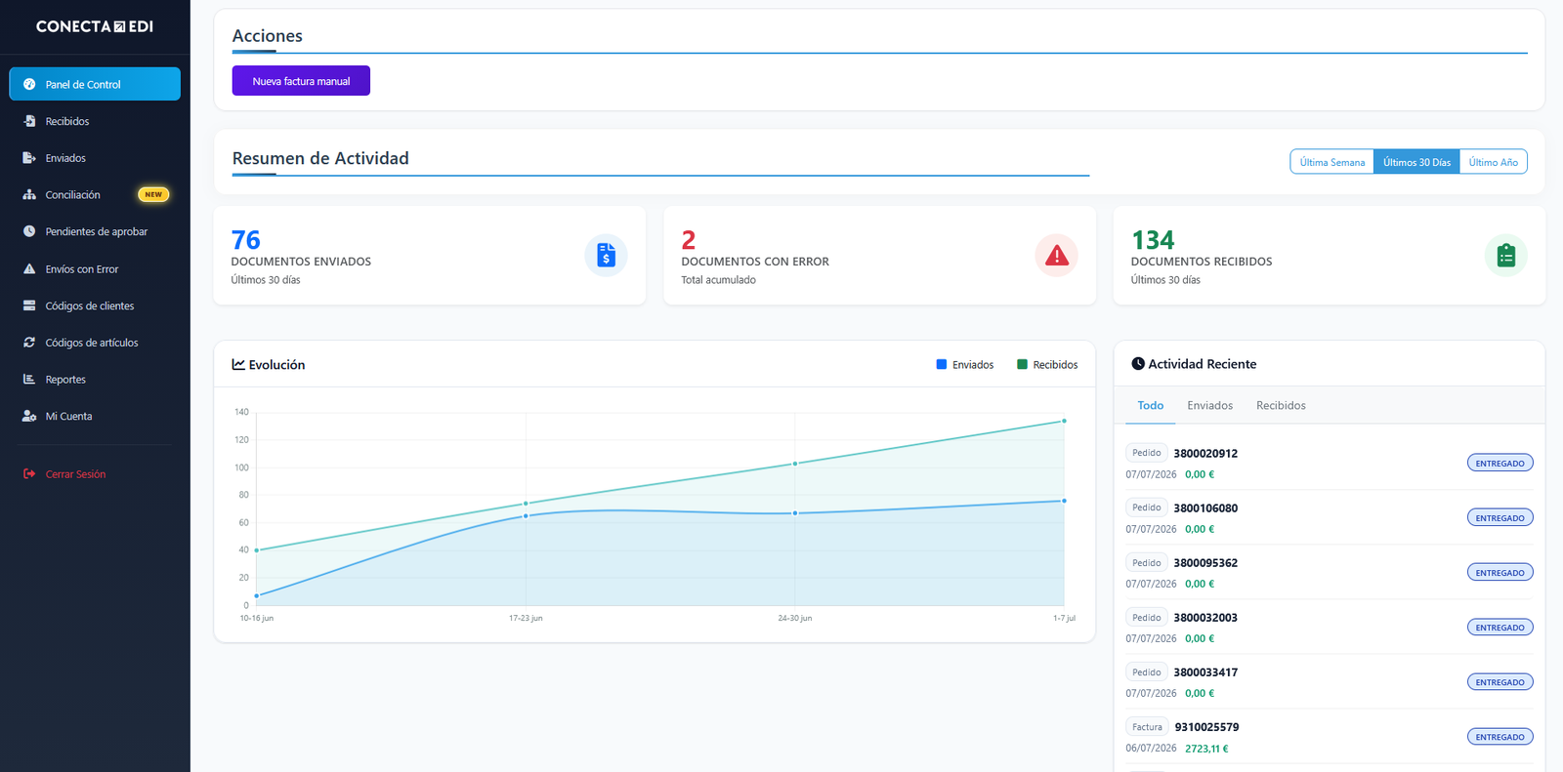Screen dimensions: 1563x772
Task: Select the Últimos 30 Días period toggle
Action: coord(1416,162)
